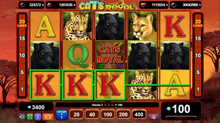Select 10 lines on right line bar
The height and width of the screenshot is (123, 220).
(198, 55)
